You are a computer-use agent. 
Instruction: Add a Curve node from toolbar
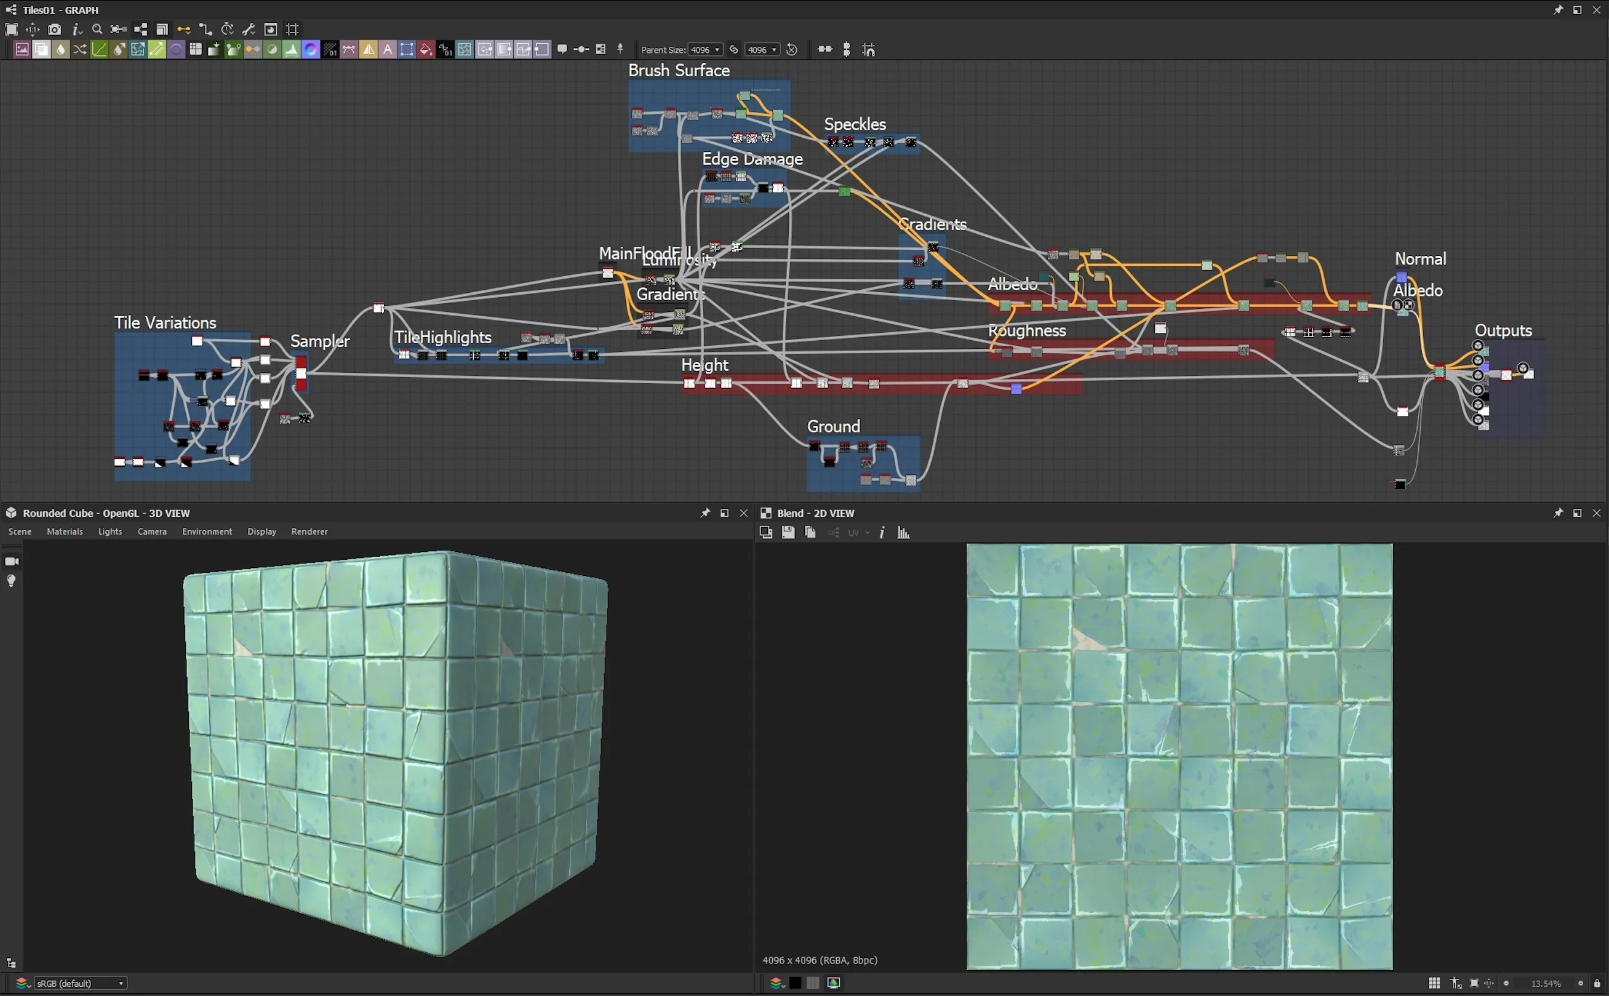point(99,49)
